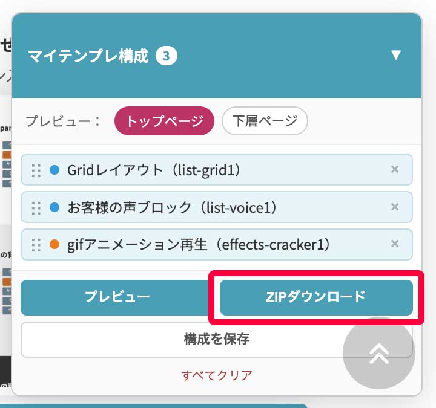
Task: Click orange dot on gifアニメーション再生 item
Action: [54, 245]
